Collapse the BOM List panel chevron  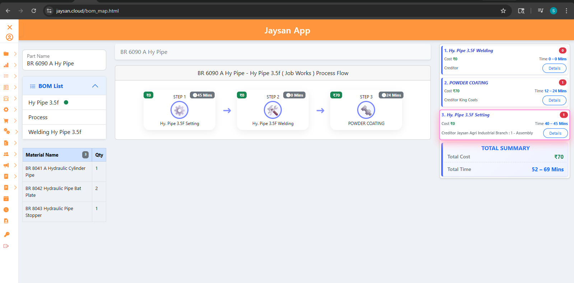point(95,86)
